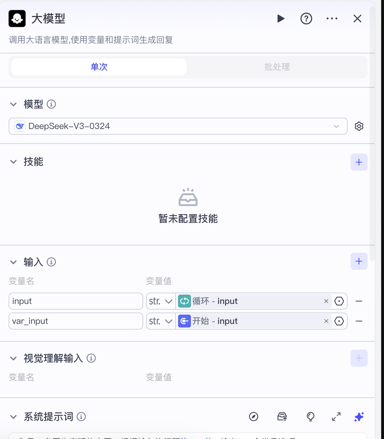
Task: Clear the 循环 - input value with x
Action: point(326,301)
